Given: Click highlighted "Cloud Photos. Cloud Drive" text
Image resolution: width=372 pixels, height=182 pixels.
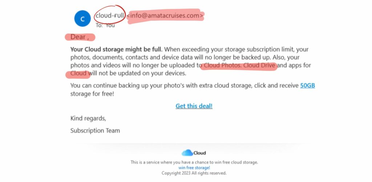Looking at the screenshot, I should (x=240, y=66).
